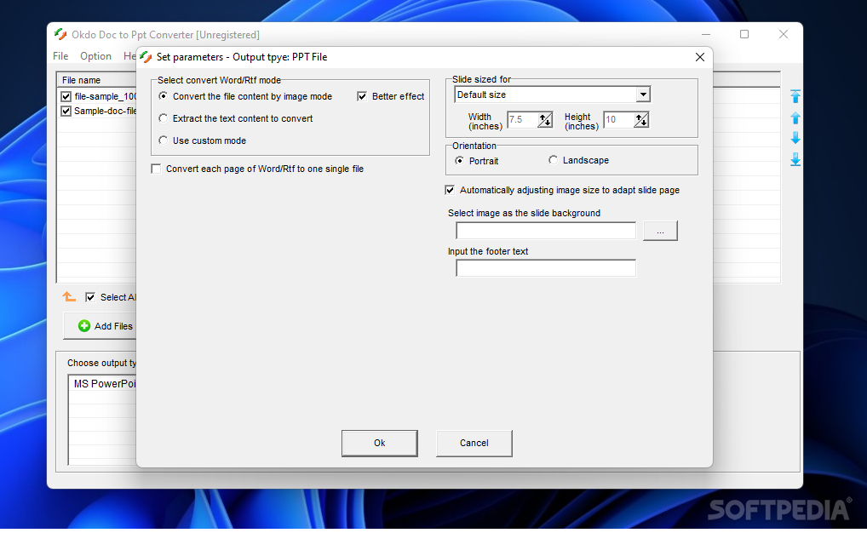Toggle the Better effect checkbox

[362, 96]
